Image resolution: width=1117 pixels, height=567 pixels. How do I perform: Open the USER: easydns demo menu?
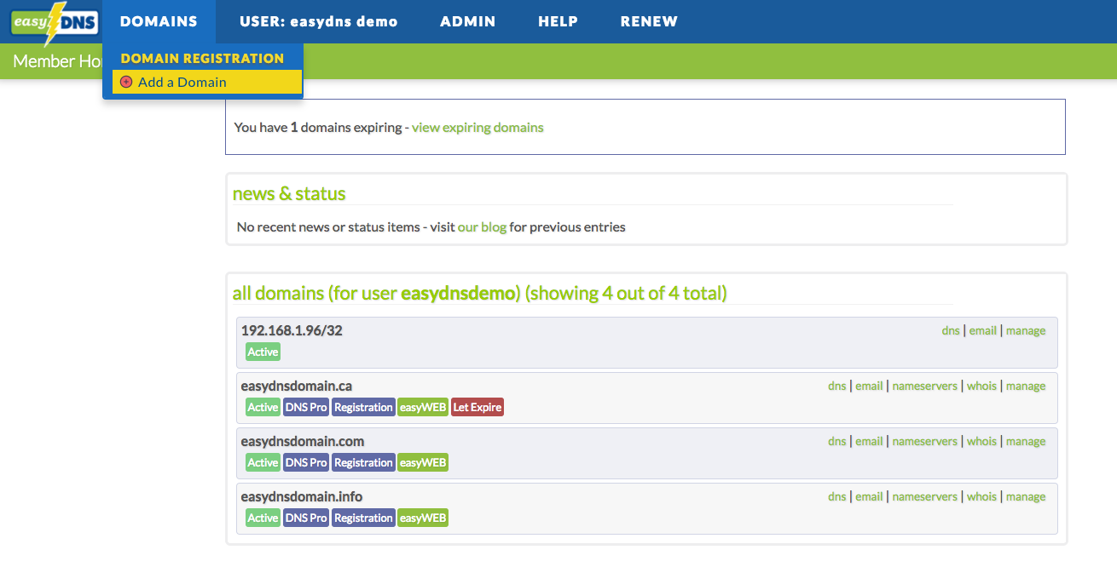pyautogui.click(x=319, y=22)
